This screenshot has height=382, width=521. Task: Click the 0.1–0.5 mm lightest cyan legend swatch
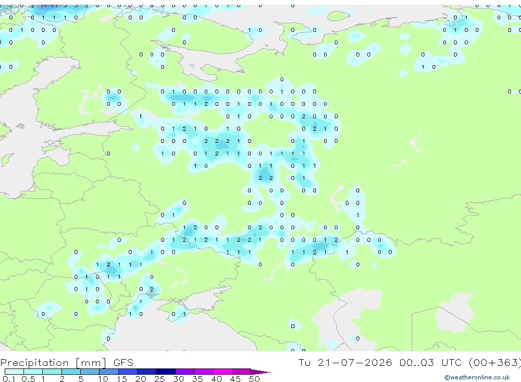pos(14,372)
